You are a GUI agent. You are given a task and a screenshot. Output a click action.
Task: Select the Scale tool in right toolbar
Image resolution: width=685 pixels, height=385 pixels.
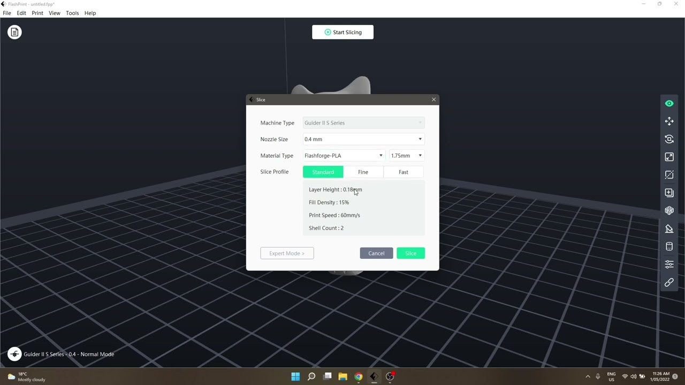[x=669, y=157]
